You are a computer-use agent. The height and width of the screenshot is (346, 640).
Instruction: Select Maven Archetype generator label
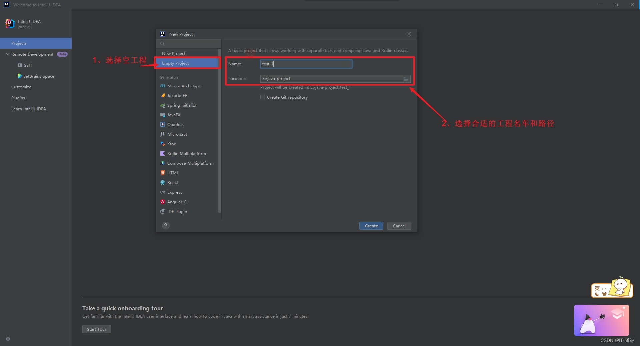coord(184,86)
